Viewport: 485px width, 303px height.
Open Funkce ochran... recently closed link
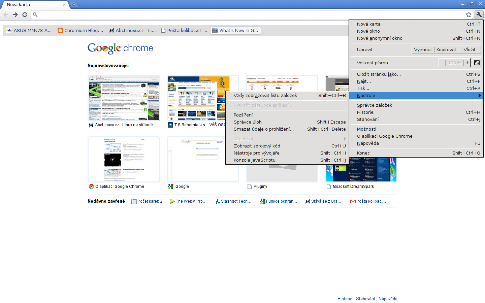click(x=279, y=201)
